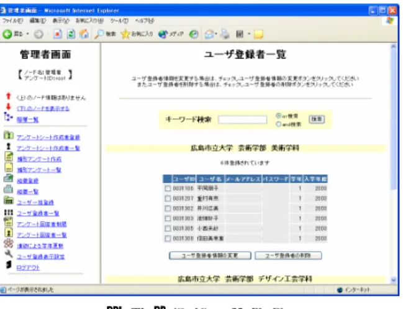This screenshot has width=403, height=309.
Task: Select the or検索 radio button
Action: point(278,116)
